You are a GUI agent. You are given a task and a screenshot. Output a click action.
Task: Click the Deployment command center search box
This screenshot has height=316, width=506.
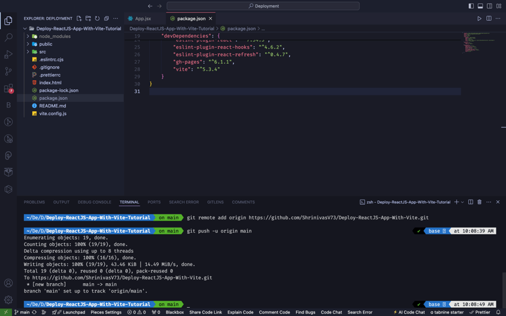coord(263,6)
